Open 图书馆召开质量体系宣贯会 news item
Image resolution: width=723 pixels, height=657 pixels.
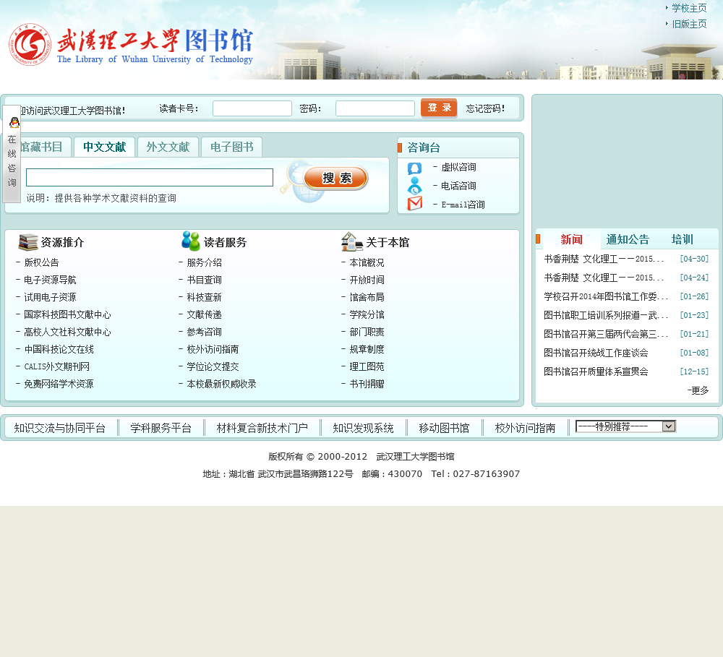pyautogui.click(x=596, y=372)
